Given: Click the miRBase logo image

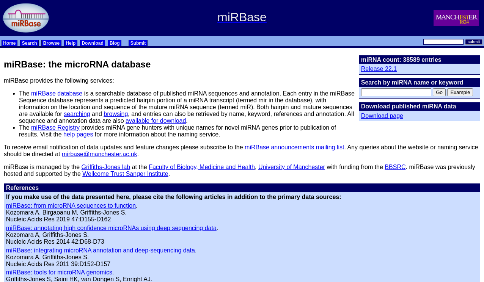Looking at the screenshot, I should 26,18.
